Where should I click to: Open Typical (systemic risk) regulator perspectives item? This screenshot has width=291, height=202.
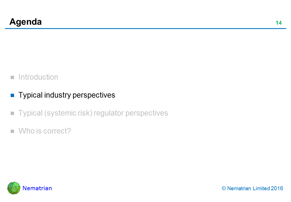93,113
